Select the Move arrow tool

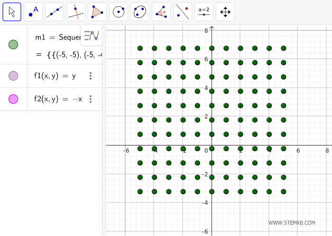[x=12, y=12]
